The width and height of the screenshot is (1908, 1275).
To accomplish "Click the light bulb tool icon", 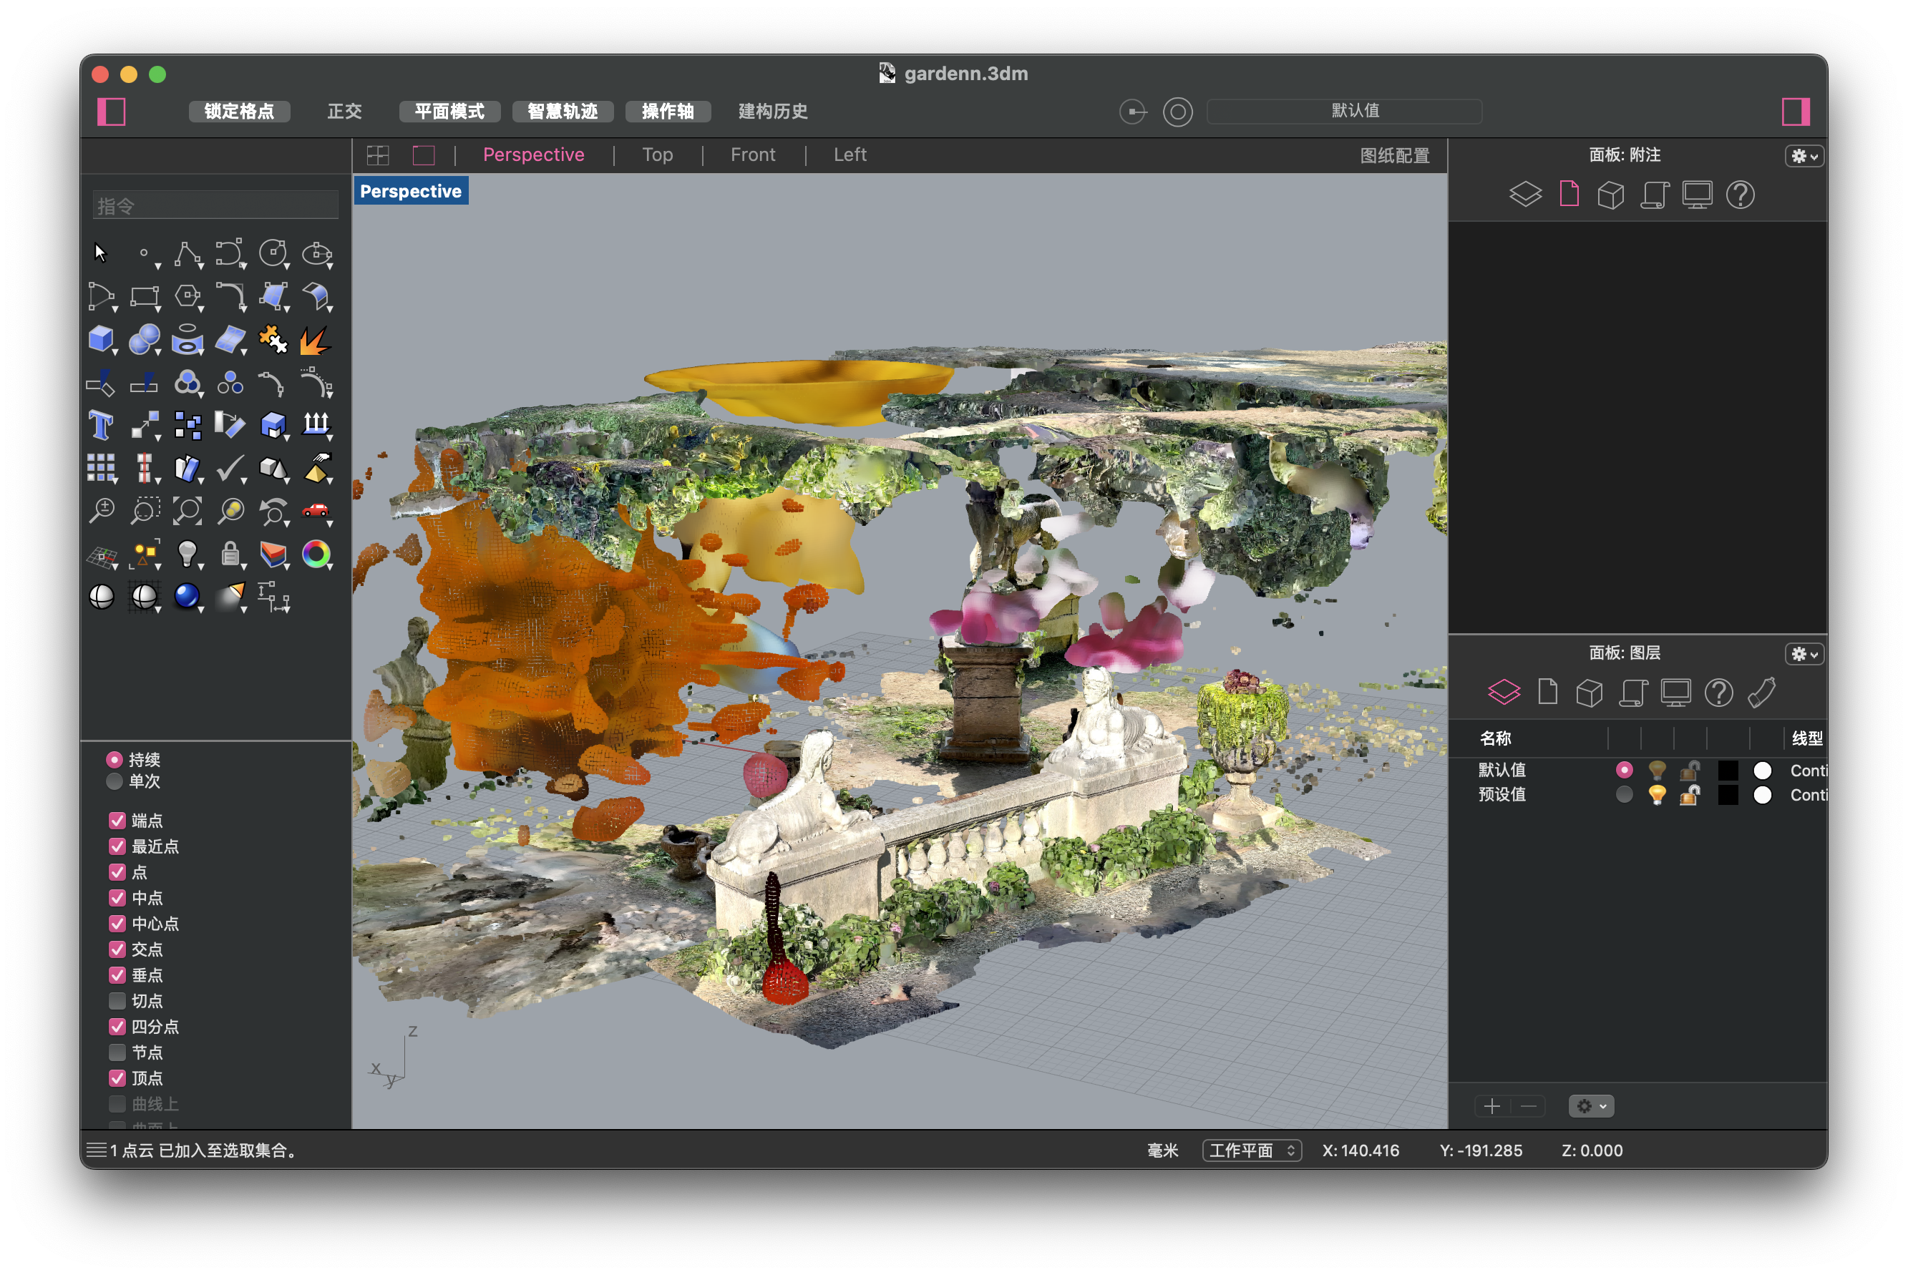I will [188, 554].
